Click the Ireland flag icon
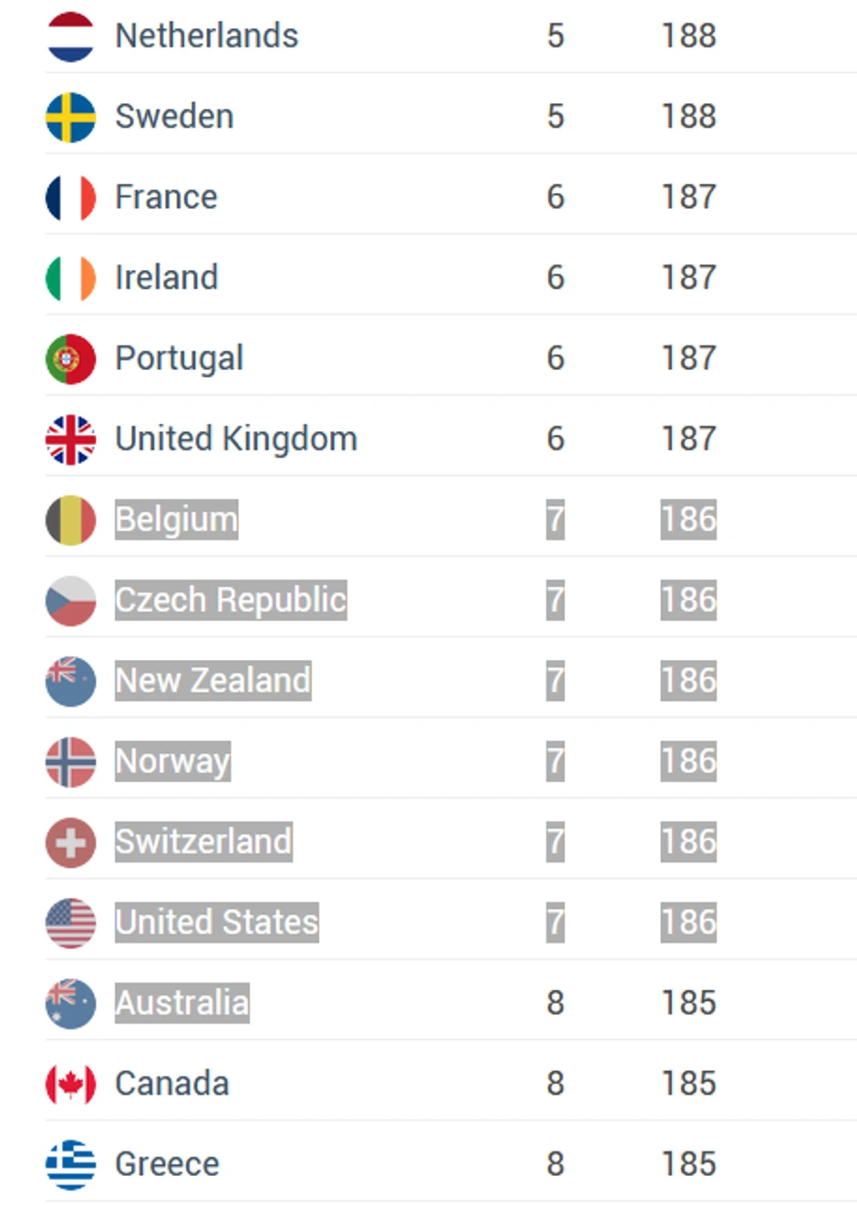Screen dimensions: 857x1207 pos(70,278)
